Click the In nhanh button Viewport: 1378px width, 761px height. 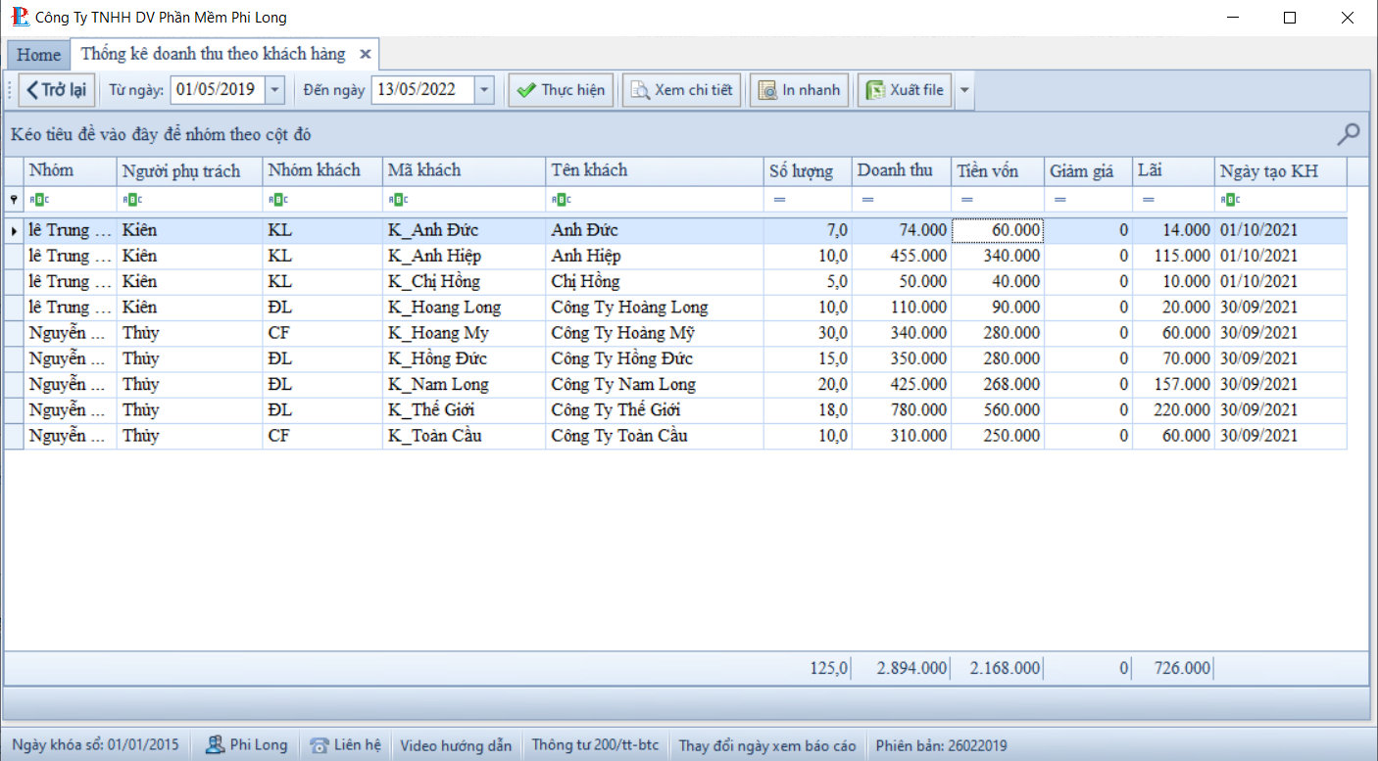point(799,90)
